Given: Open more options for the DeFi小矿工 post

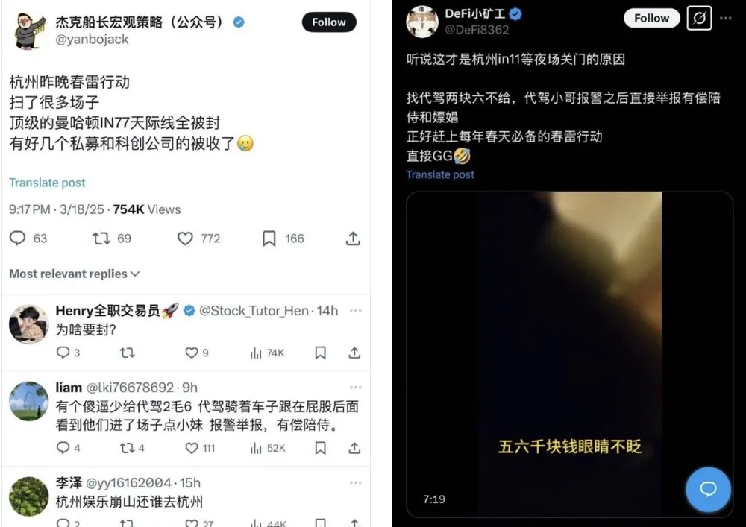Looking at the screenshot, I should click(x=726, y=18).
